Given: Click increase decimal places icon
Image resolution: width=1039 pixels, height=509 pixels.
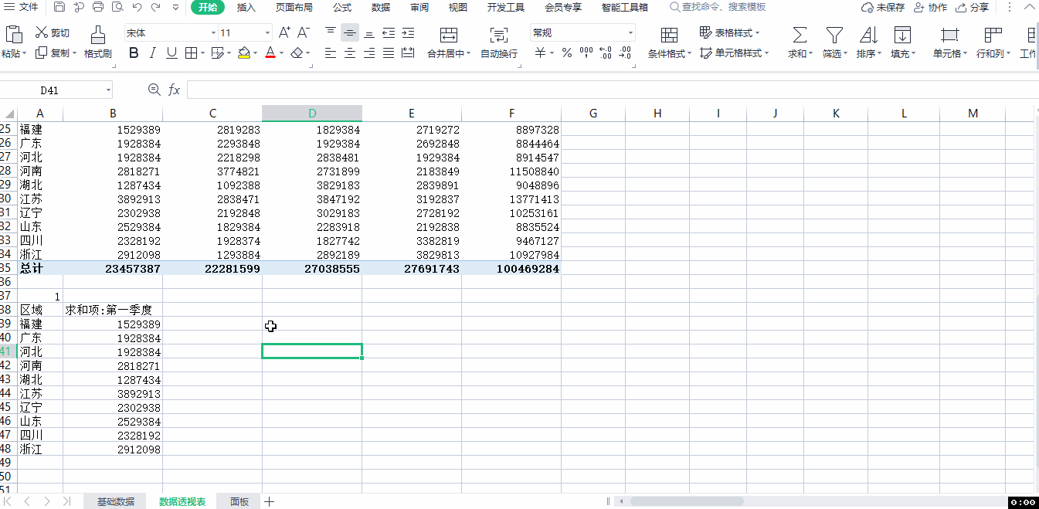Looking at the screenshot, I should coord(606,53).
